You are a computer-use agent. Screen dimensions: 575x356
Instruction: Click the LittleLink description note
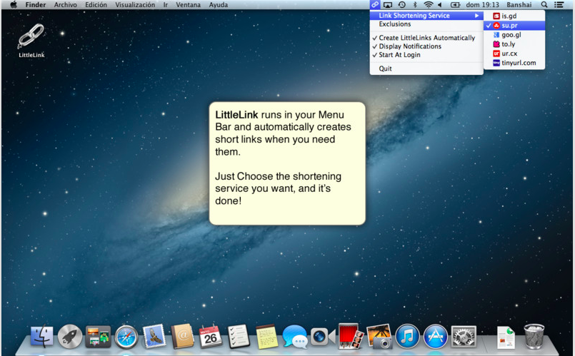tap(287, 163)
